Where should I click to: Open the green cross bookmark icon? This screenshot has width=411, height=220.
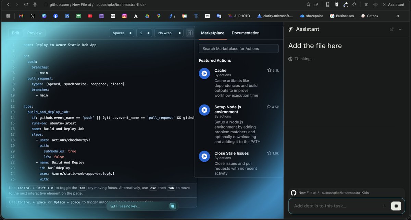pyautogui.click(x=78, y=16)
